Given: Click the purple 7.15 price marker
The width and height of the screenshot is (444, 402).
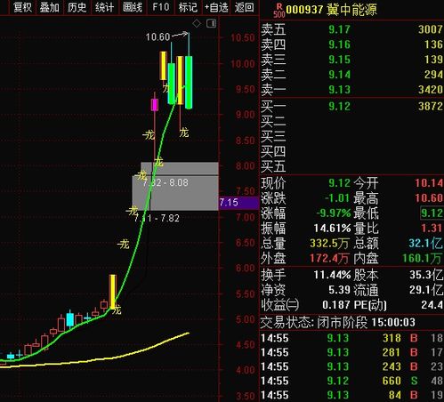Looking at the screenshot, I should 238,203.
